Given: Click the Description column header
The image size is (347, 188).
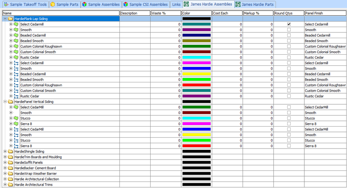Looking at the screenshot, I should coord(135,13).
